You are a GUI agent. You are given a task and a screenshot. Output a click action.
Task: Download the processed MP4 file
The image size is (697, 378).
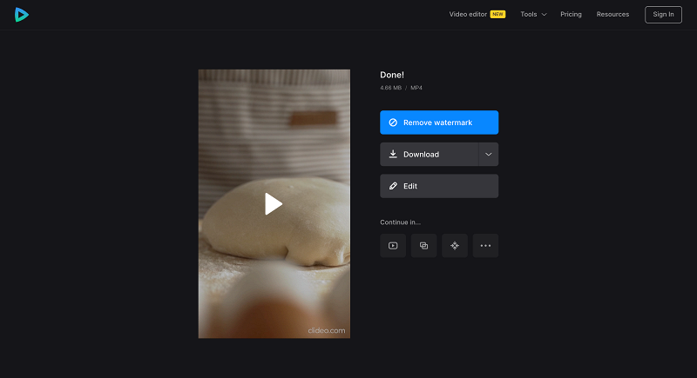429,154
